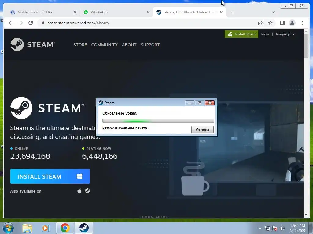Image resolution: width=313 pixels, height=234 pixels.
Task: Click the Steam logo in the header
Action: coord(32,44)
